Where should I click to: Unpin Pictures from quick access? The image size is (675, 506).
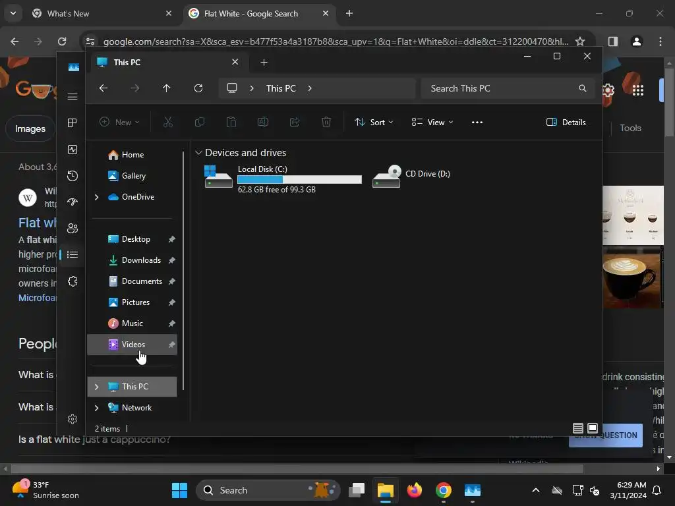172,302
